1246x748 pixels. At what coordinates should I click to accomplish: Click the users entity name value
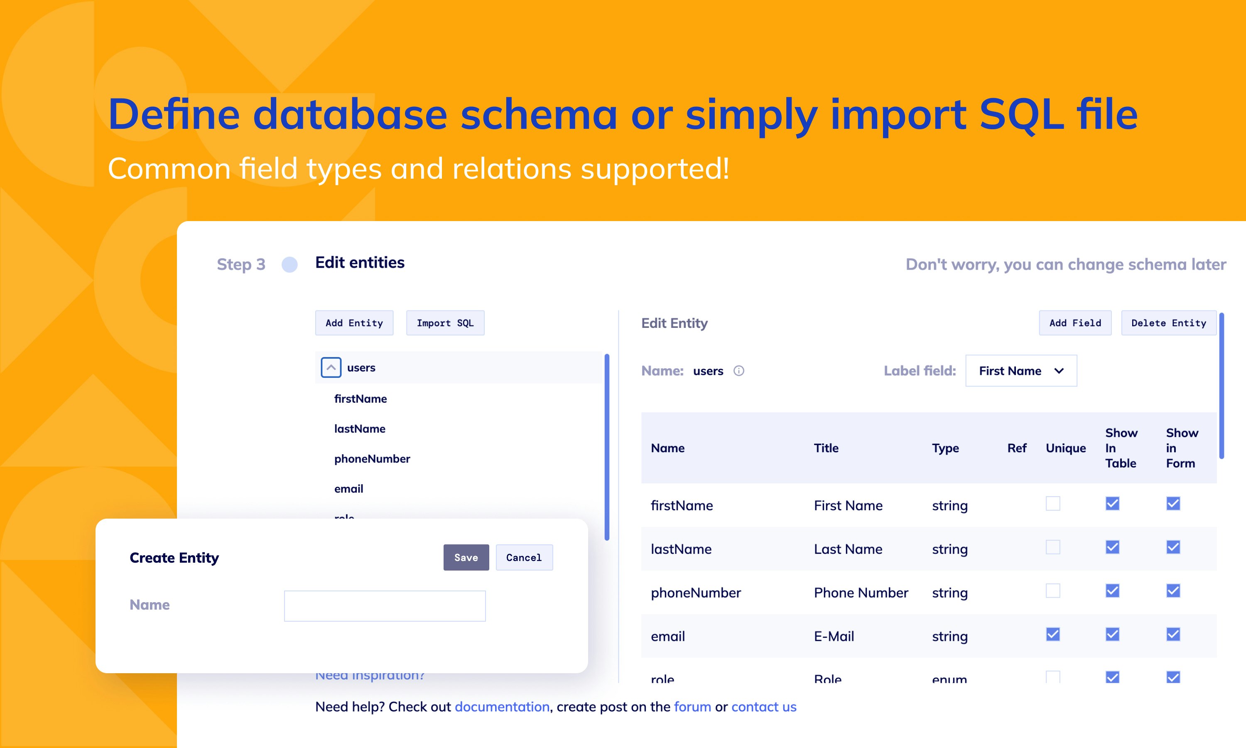point(708,371)
